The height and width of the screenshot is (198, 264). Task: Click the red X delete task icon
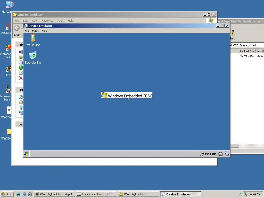[x=21, y=78]
